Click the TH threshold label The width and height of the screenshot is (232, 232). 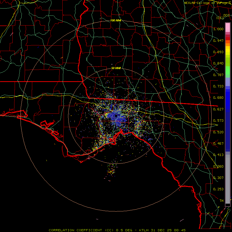221,201
